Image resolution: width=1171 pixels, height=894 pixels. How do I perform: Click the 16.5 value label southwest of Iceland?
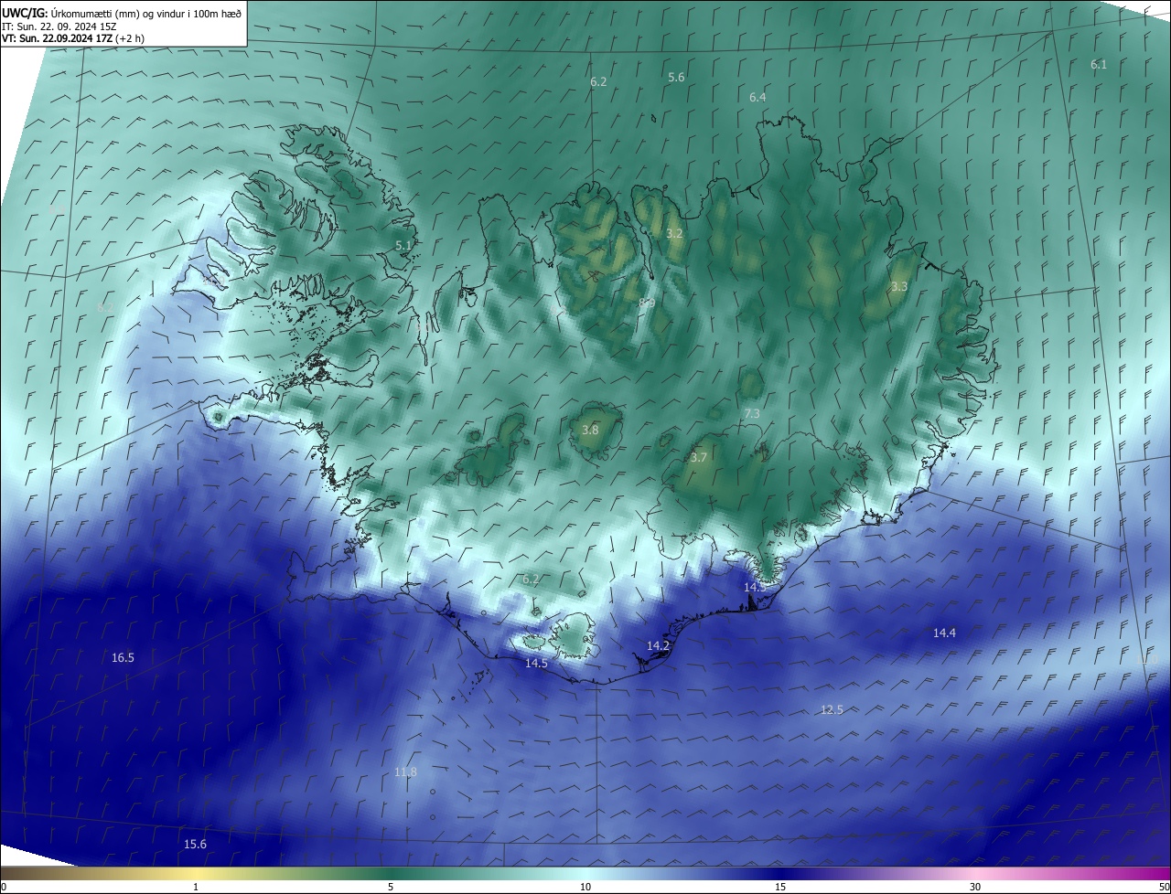coord(123,657)
